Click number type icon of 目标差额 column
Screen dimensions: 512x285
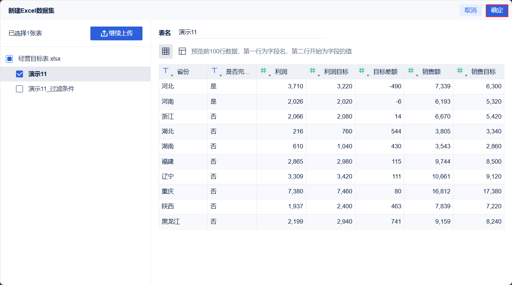click(x=362, y=71)
